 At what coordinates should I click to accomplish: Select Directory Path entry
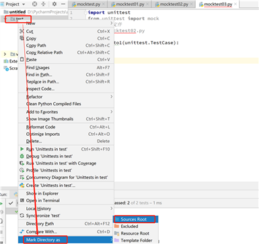[x=66, y=224]
